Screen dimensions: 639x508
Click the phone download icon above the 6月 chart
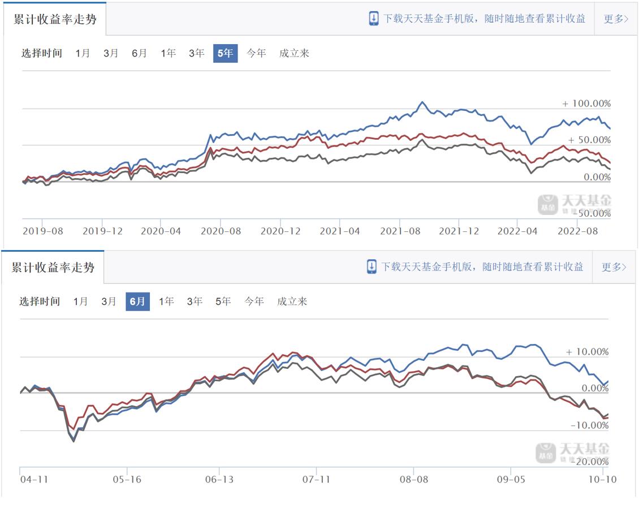pyautogui.click(x=372, y=266)
